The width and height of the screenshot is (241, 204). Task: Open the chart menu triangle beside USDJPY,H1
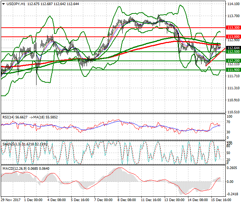pyautogui.click(x=3, y=4)
